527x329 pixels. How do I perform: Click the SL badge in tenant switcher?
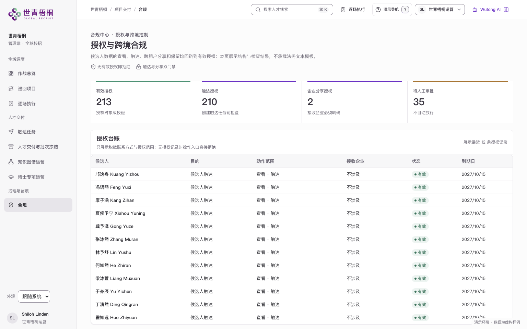[422, 10]
